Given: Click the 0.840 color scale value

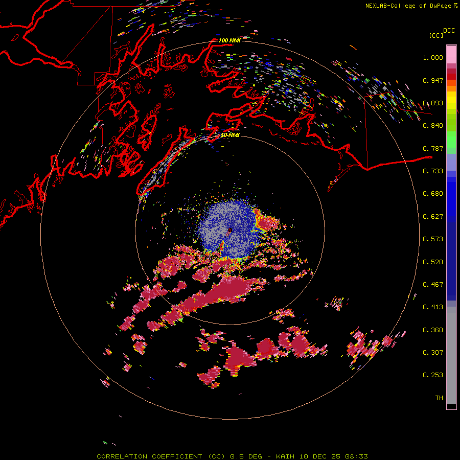Looking at the screenshot, I should (x=433, y=126).
